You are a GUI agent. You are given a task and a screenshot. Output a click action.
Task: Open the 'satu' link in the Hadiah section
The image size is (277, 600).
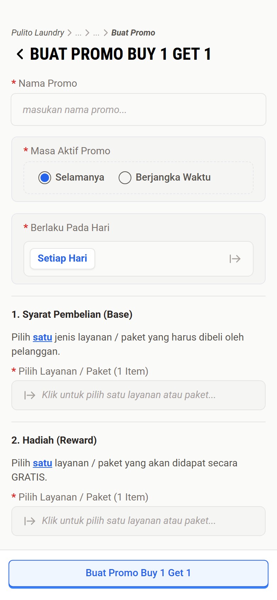click(42, 463)
